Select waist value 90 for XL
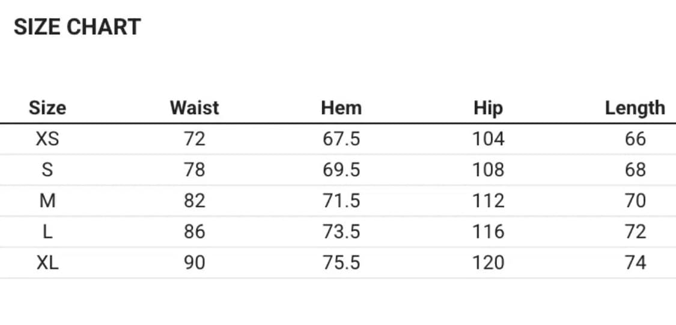The height and width of the screenshot is (325, 676). coord(194,263)
